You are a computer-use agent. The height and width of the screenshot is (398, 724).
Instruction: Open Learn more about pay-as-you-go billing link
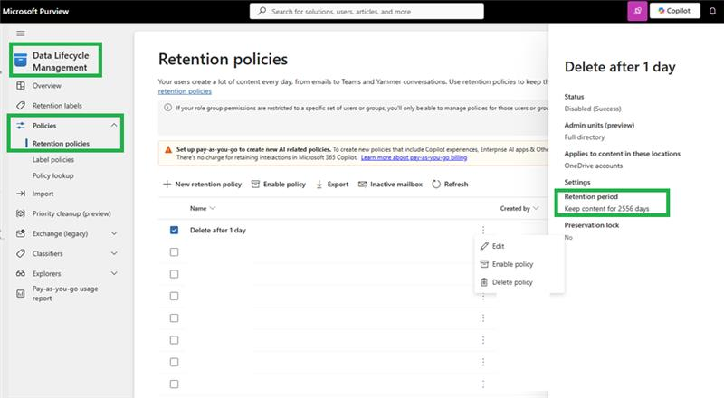point(414,157)
